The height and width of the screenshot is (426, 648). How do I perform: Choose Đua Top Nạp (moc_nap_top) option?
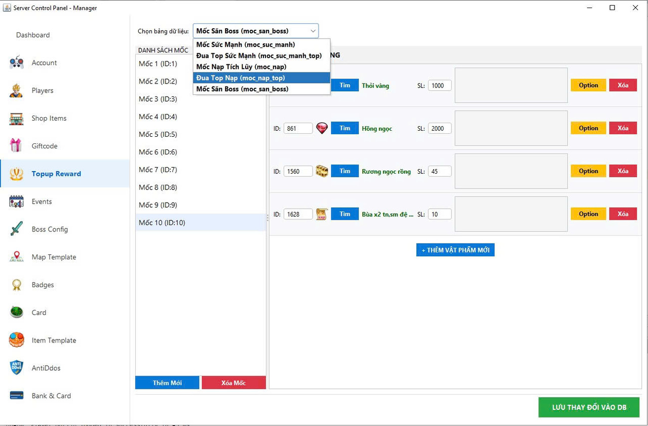click(261, 78)
